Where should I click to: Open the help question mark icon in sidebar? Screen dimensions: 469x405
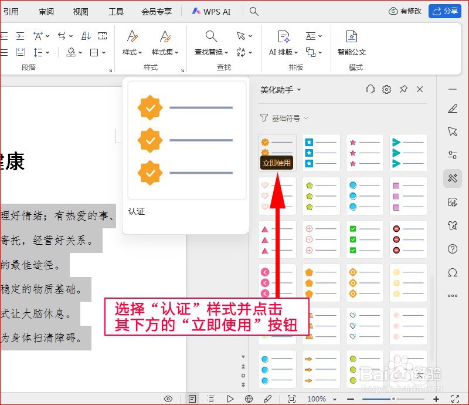(452, 249)
